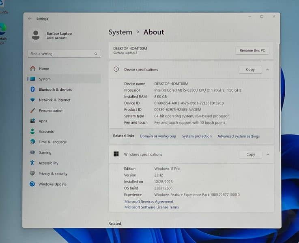The width and height of the screenshot is (299, 243).
Task: Click the Find a setting search box
Action: pyautogui.click(x=61, y=54)
